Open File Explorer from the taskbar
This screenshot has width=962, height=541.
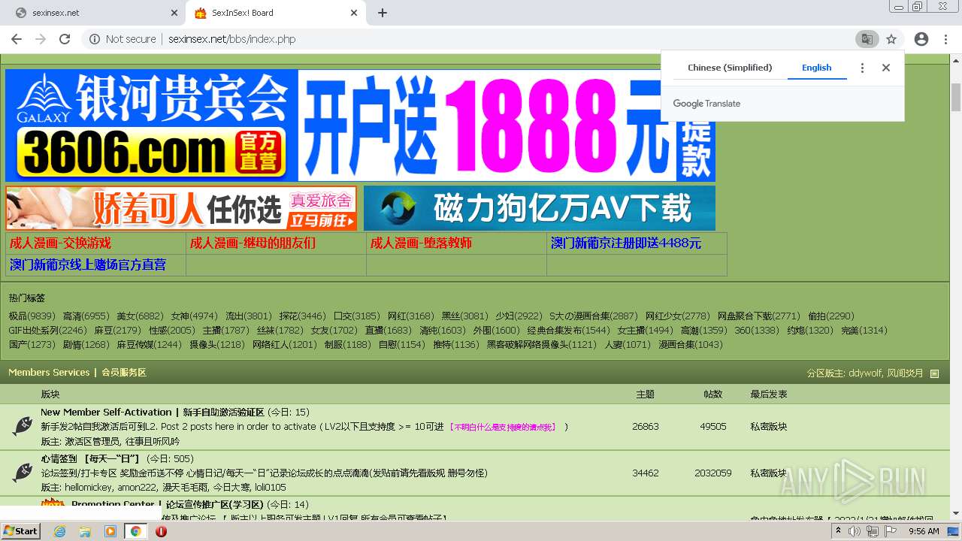click(85, 531)
